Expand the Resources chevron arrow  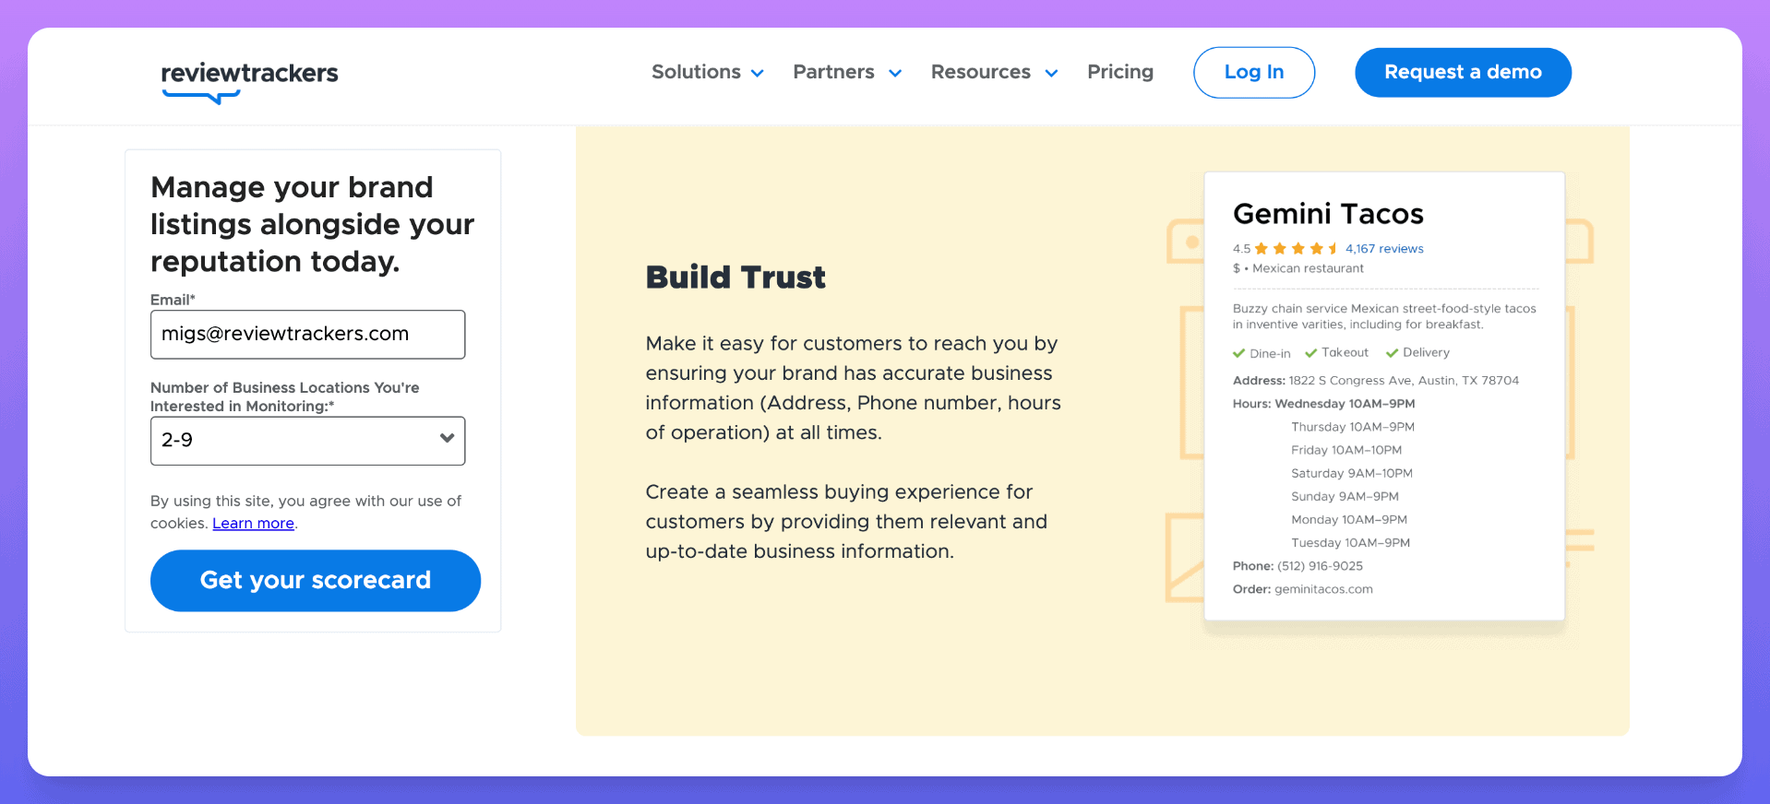coord(1051,74)
